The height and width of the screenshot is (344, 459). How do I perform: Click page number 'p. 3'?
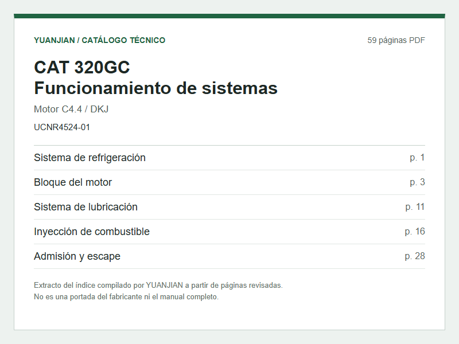[x=418, y=182]
